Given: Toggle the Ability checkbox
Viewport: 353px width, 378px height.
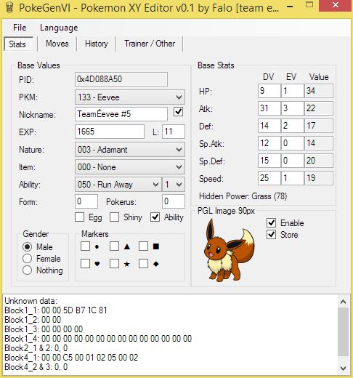Looking at the screenshot, I should click(155, 217).
